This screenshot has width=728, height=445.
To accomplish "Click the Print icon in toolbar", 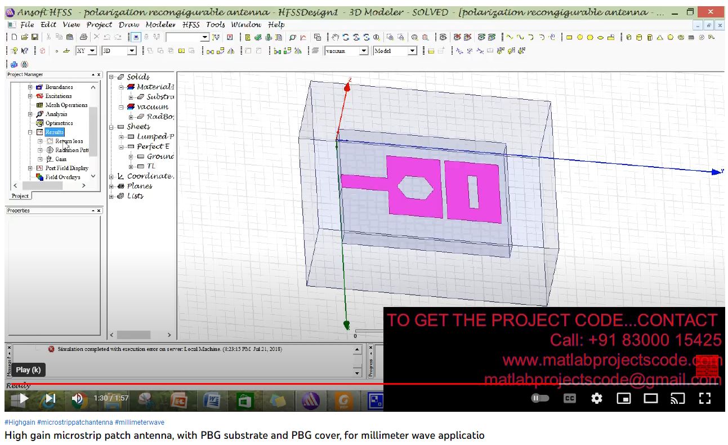I will 84,37.
